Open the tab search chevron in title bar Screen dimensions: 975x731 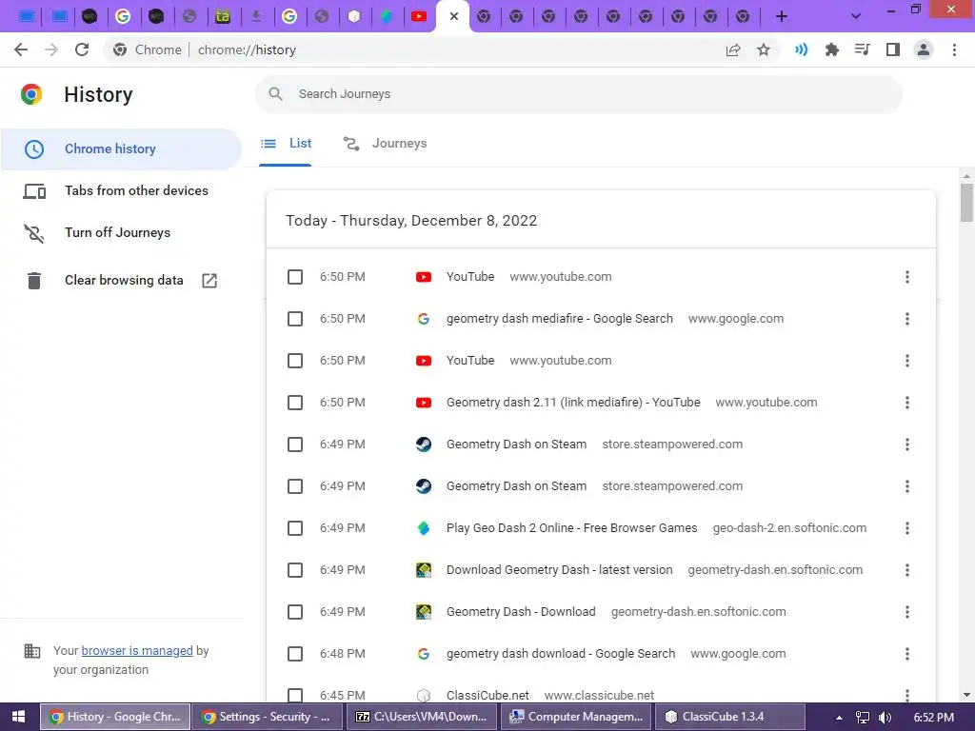click(856, 16)
